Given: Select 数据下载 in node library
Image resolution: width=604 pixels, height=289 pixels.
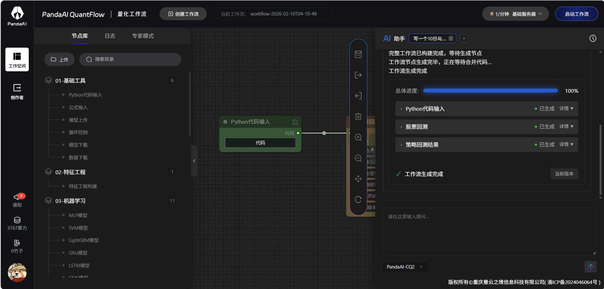Looking at the screenshot, I should (78, 157).
